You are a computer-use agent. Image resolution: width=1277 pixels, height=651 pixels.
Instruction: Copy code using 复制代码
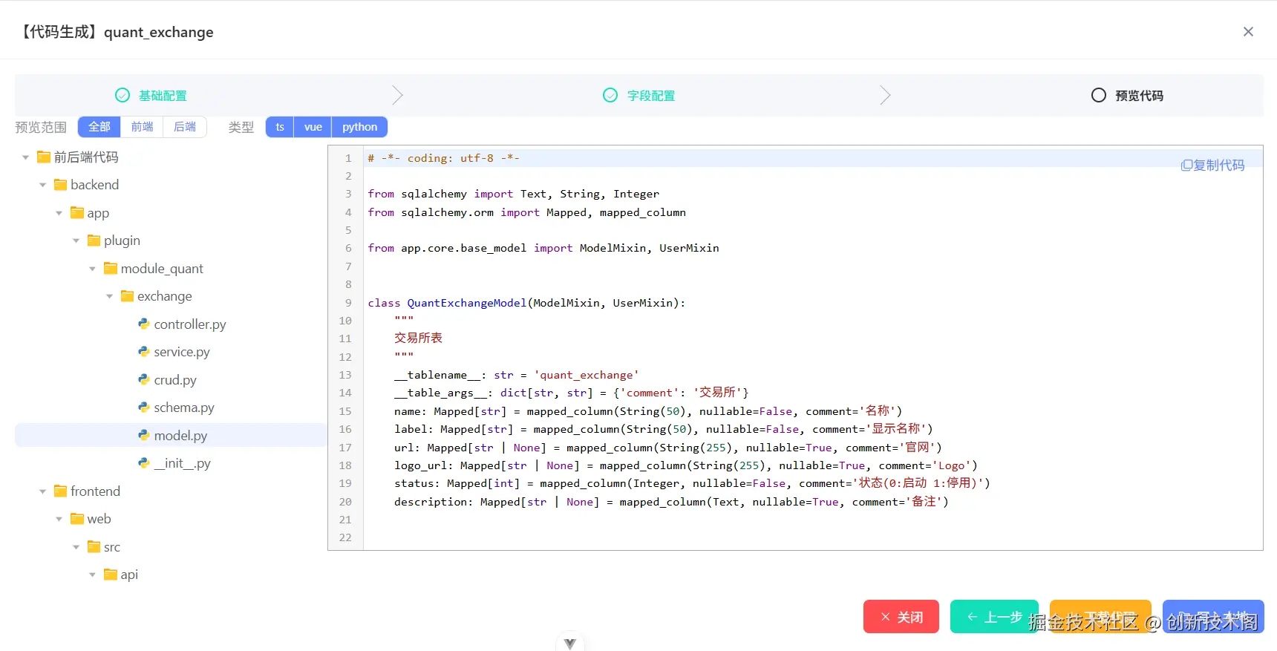tap(1212, 165)
